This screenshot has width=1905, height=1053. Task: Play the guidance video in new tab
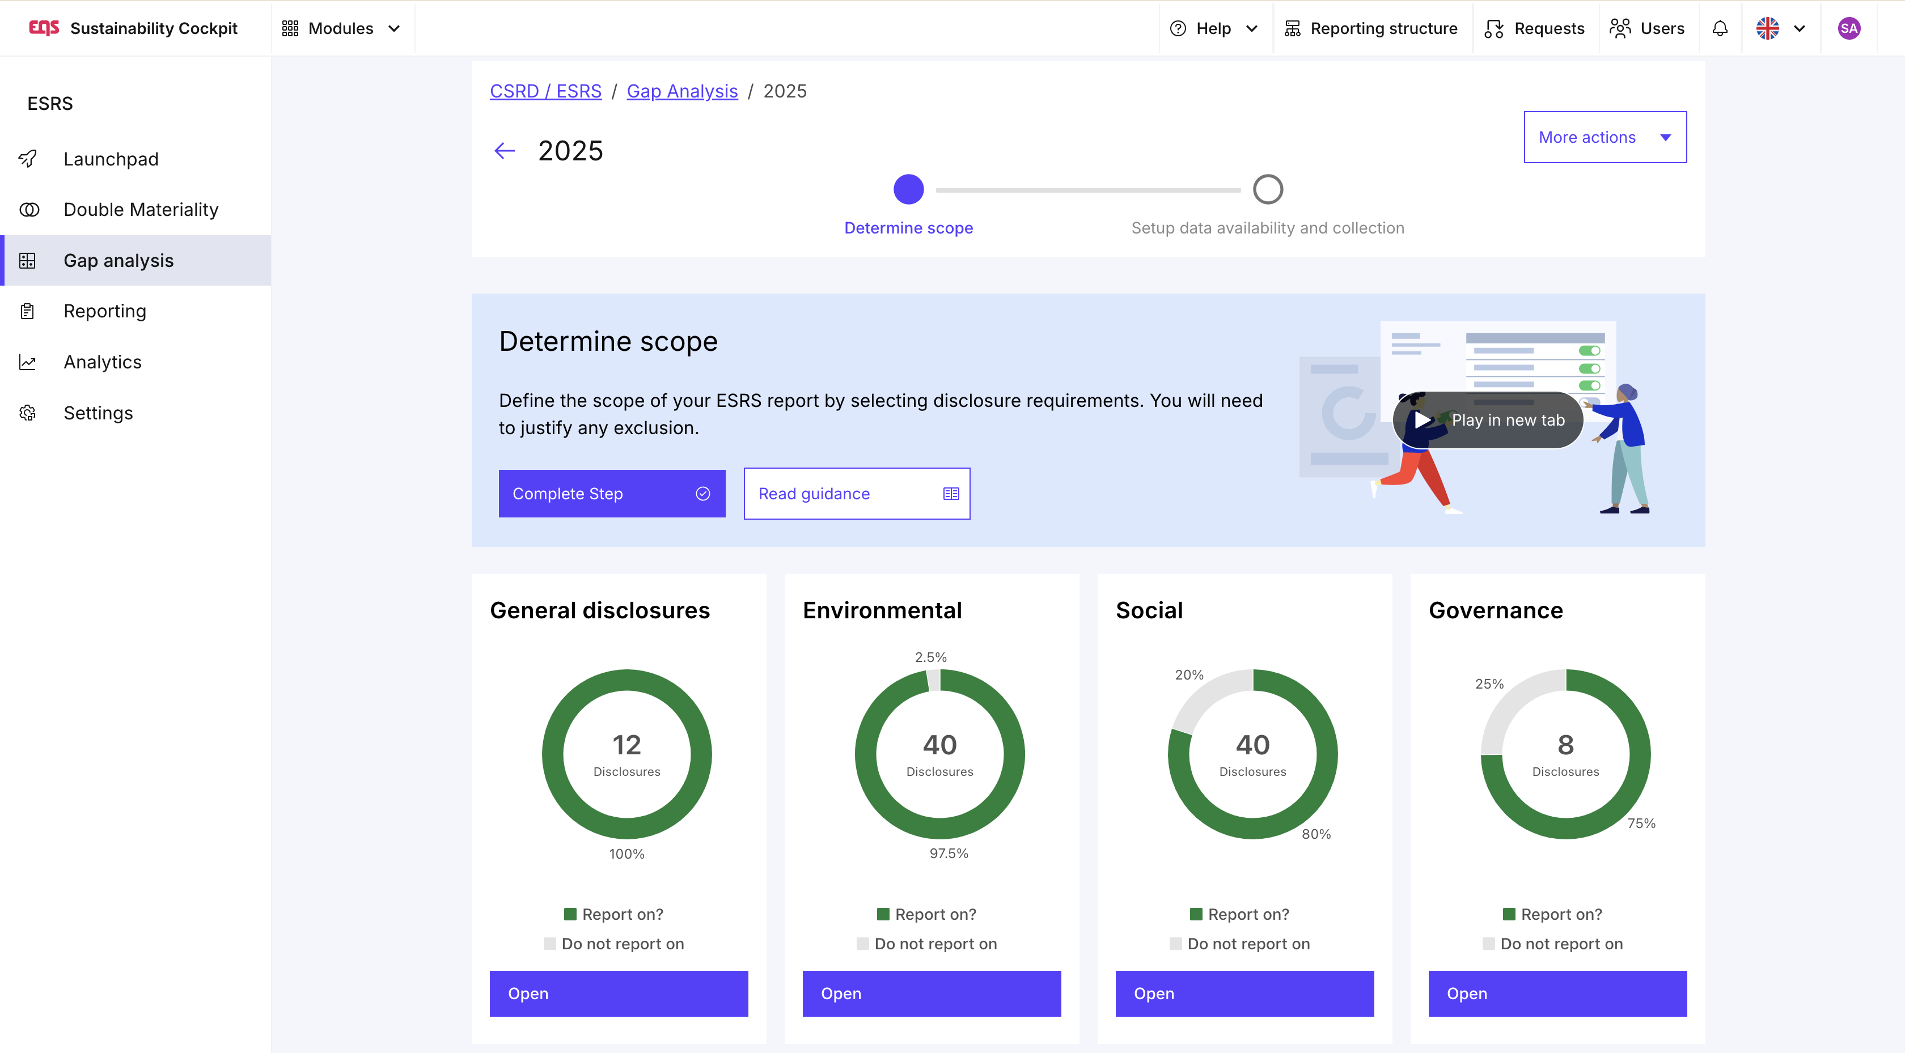point(1488,420)
